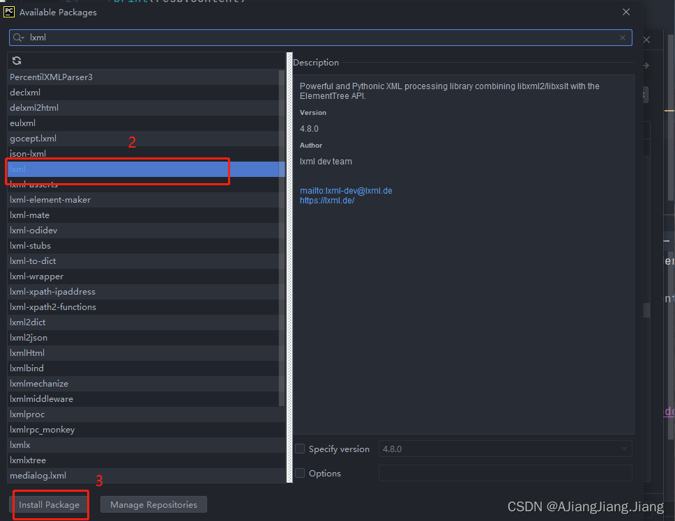This screenshot has height=521, width=675.
Task: Select lxml2json from package list
Action: coord(29,338)
